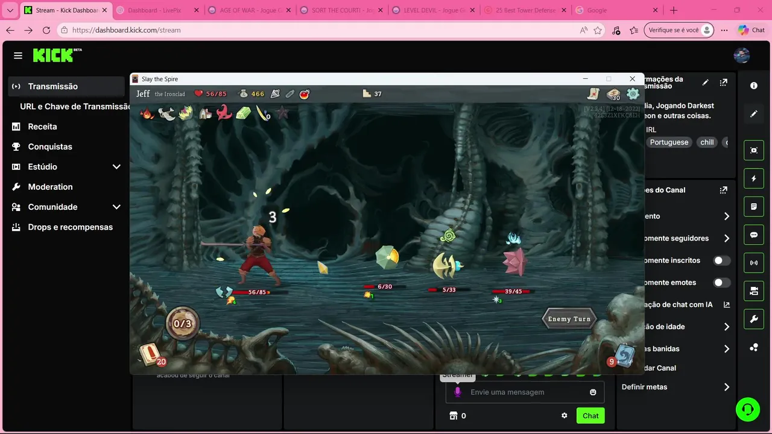Open Moderation in sidebar

tap(66, 187)
